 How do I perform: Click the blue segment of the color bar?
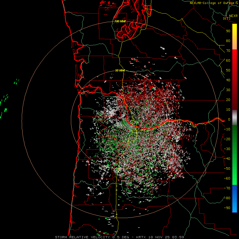(x=234, y=199)
